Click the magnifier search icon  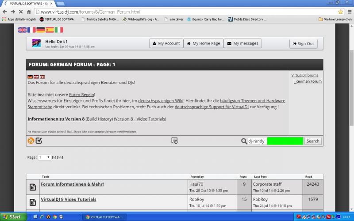tap(244, 141)
